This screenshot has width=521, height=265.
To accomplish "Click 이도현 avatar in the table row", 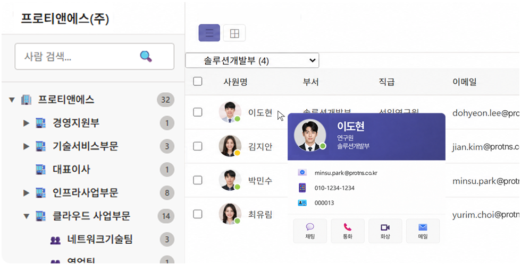I will click(230, 112).
